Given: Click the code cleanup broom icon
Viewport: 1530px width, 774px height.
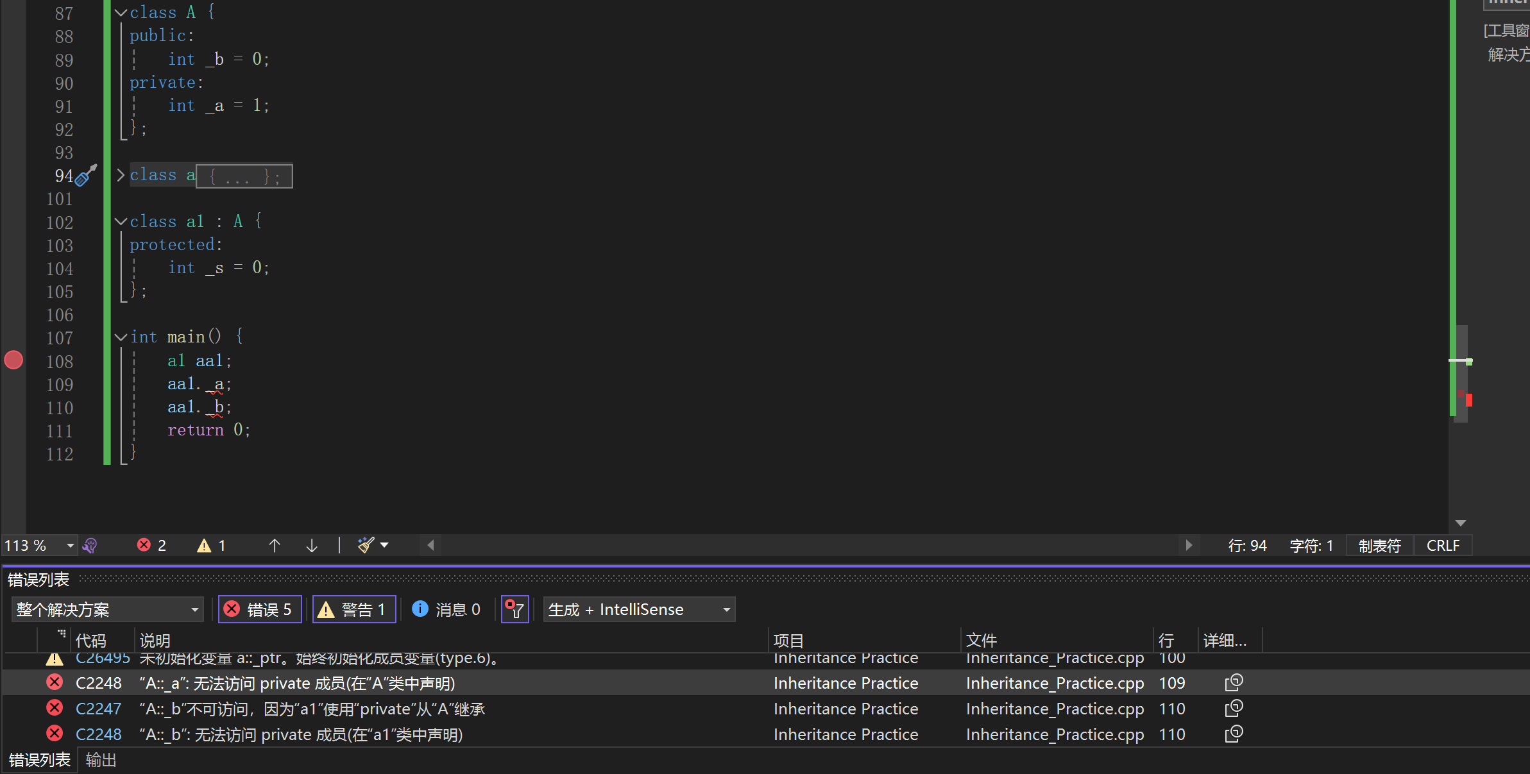Looking at the screenshot, I should click(366, 545).
